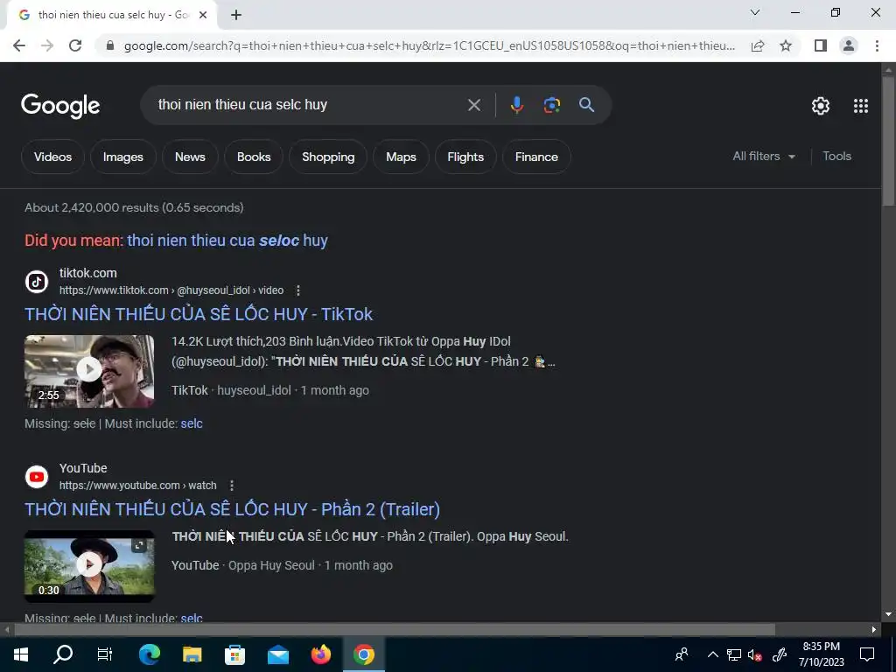Submit search with magnifier icon
The image size is (896, 672).
[x=586, y=105]
